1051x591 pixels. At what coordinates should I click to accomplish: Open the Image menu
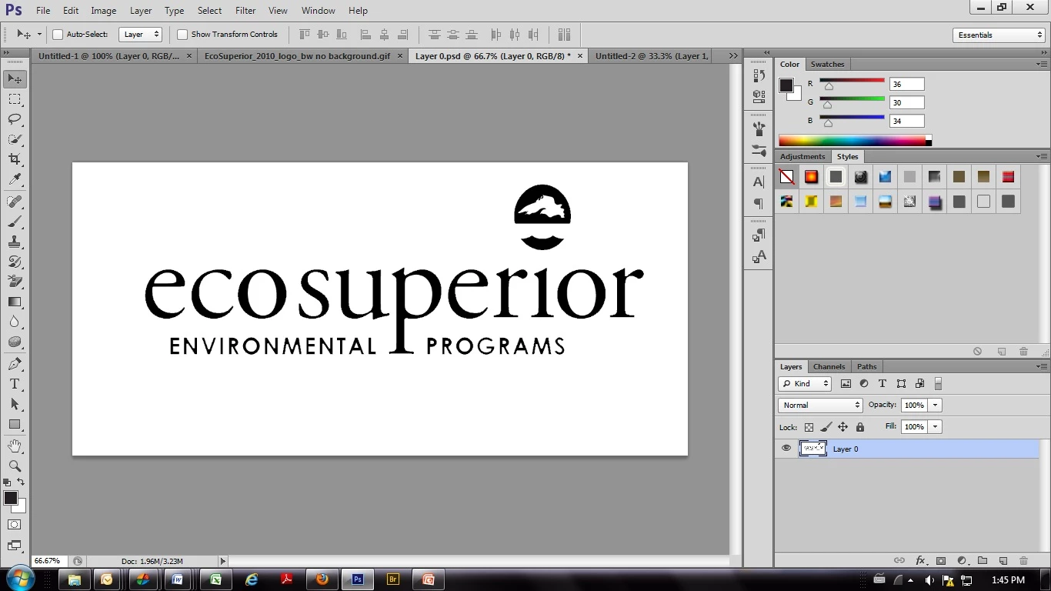104,11
